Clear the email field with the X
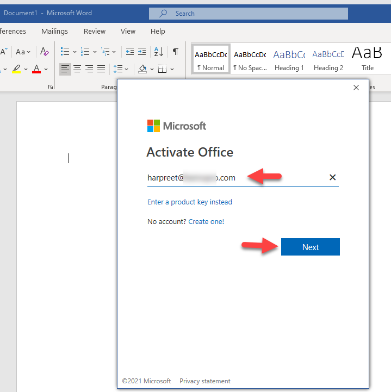 coord(332,177)
